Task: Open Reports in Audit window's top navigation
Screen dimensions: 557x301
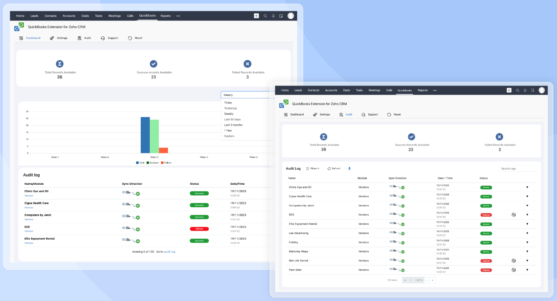Action: click(423, 90)
